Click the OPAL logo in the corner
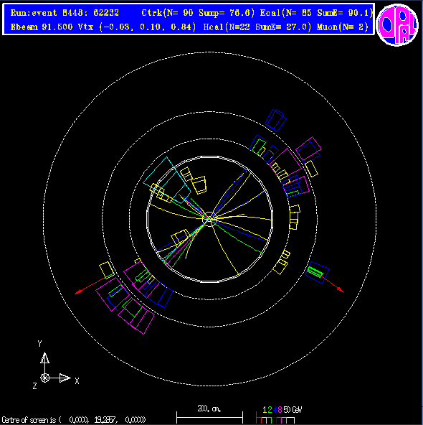Image resolution: width=423 pixels, height=425 pixels. tap(397, 25)
